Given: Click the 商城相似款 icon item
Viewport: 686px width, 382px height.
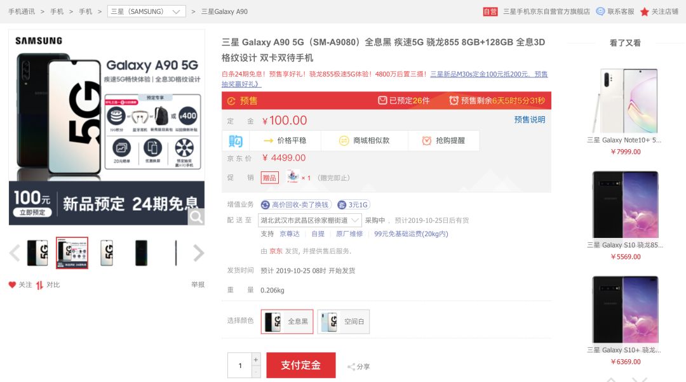Looking at the screenshot, I should click(364, 140).
